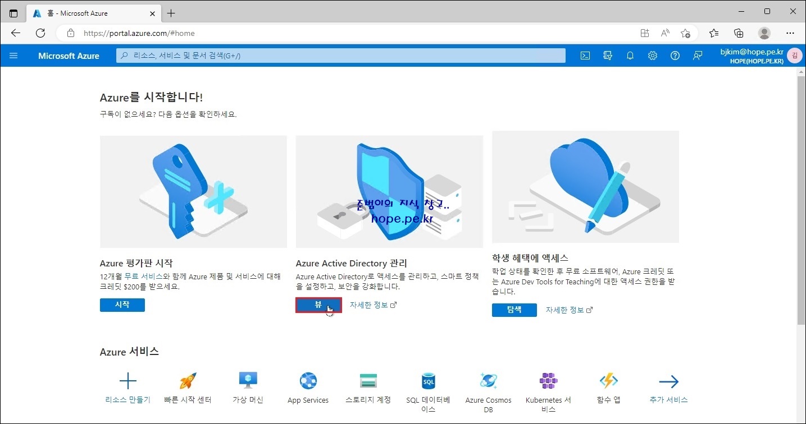This screenshot has height=424, width=806.
Task: Open the portal settings gear
Action: click(x=652, y=56)
